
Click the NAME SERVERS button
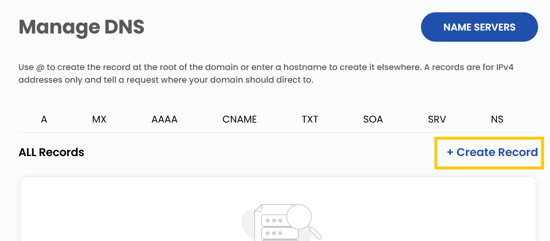(479, 27)
